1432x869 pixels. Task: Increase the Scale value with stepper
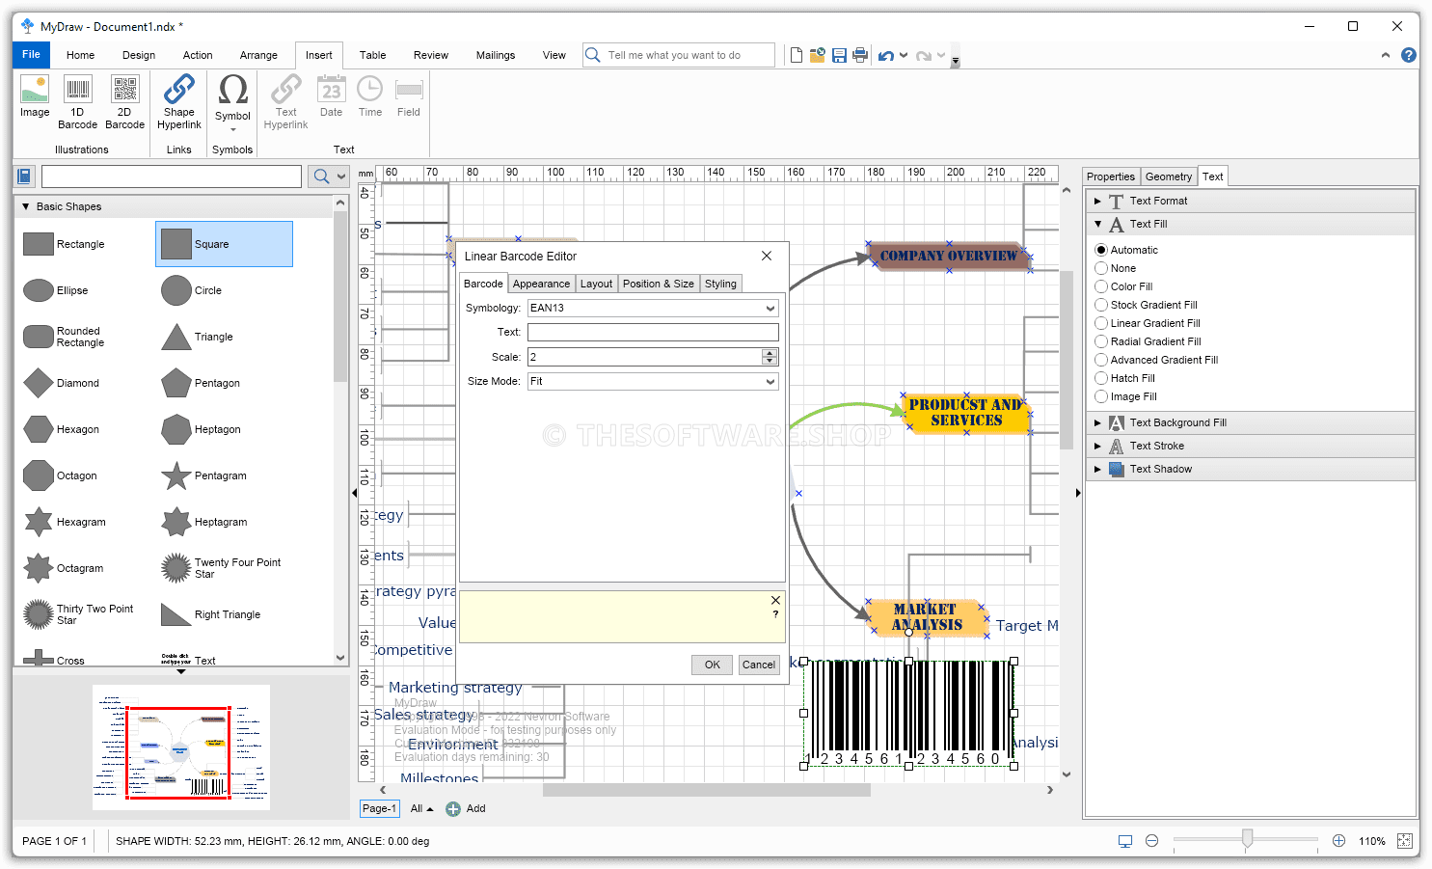tap(770, 353)
